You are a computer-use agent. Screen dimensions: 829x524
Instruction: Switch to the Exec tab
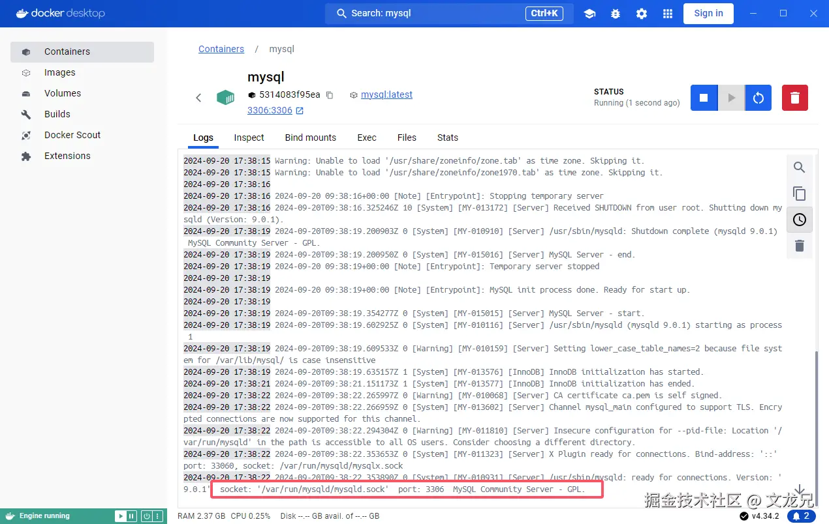pos(367,138)
